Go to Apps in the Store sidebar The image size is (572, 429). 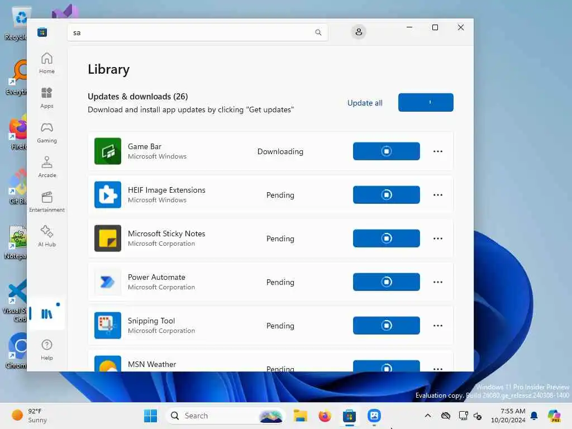tap(47, 98)
